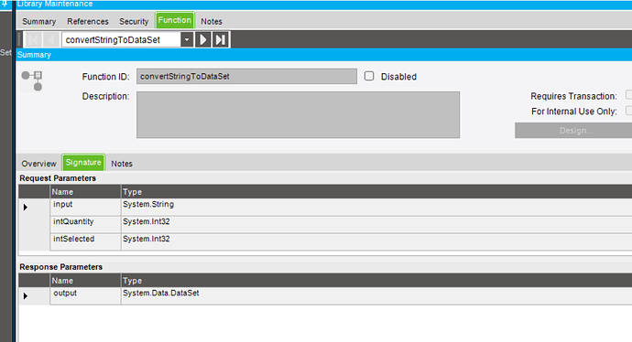Select the 'intQuantity' parameter name cell
Image resolution: width=632 pixels, height=342 pixels.
(x=85, y=225)
